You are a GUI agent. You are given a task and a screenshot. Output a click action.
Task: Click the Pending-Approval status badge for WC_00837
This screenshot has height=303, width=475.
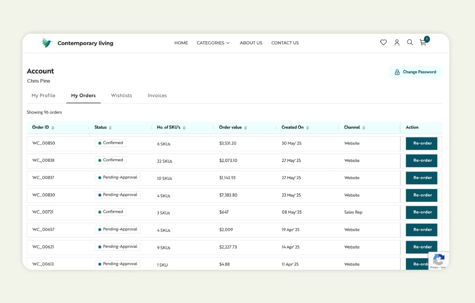(x=117, y=177)
